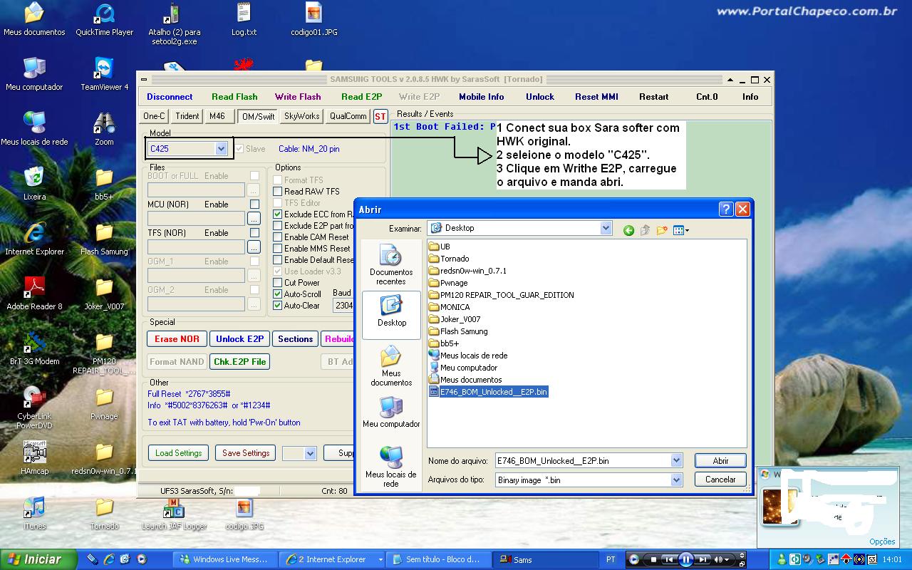
Task: Disable the Auto-Scroll option
Action: (x=278, y=294)
